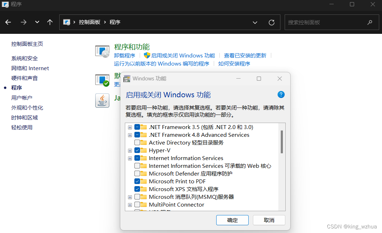Maximize the Windows 功能 dialog
This screenshot has width=382, height=233.
pyautogui.click(x=259, y=79)
